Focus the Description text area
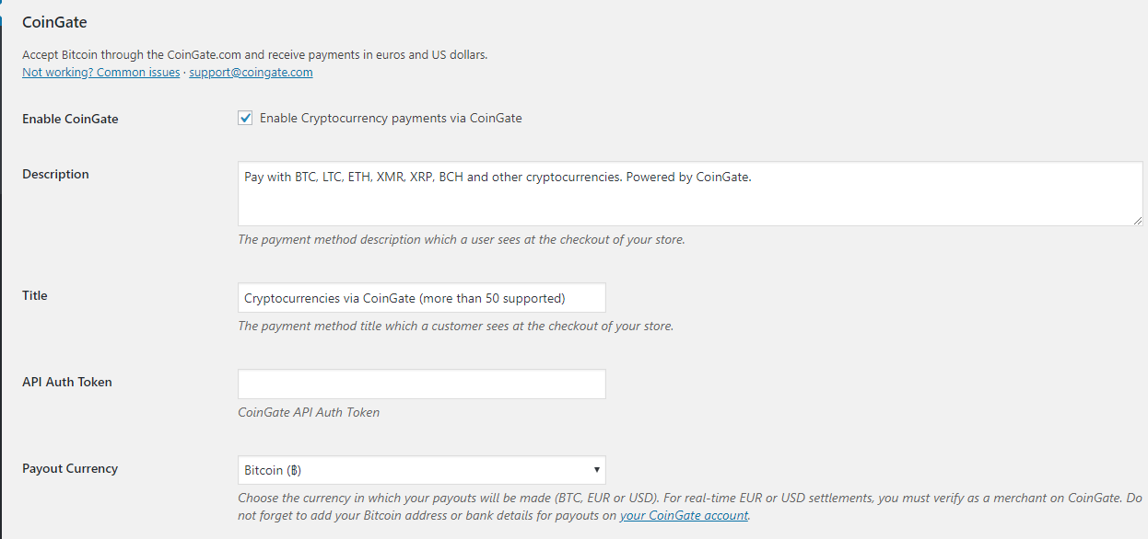 tap(690, 194)
